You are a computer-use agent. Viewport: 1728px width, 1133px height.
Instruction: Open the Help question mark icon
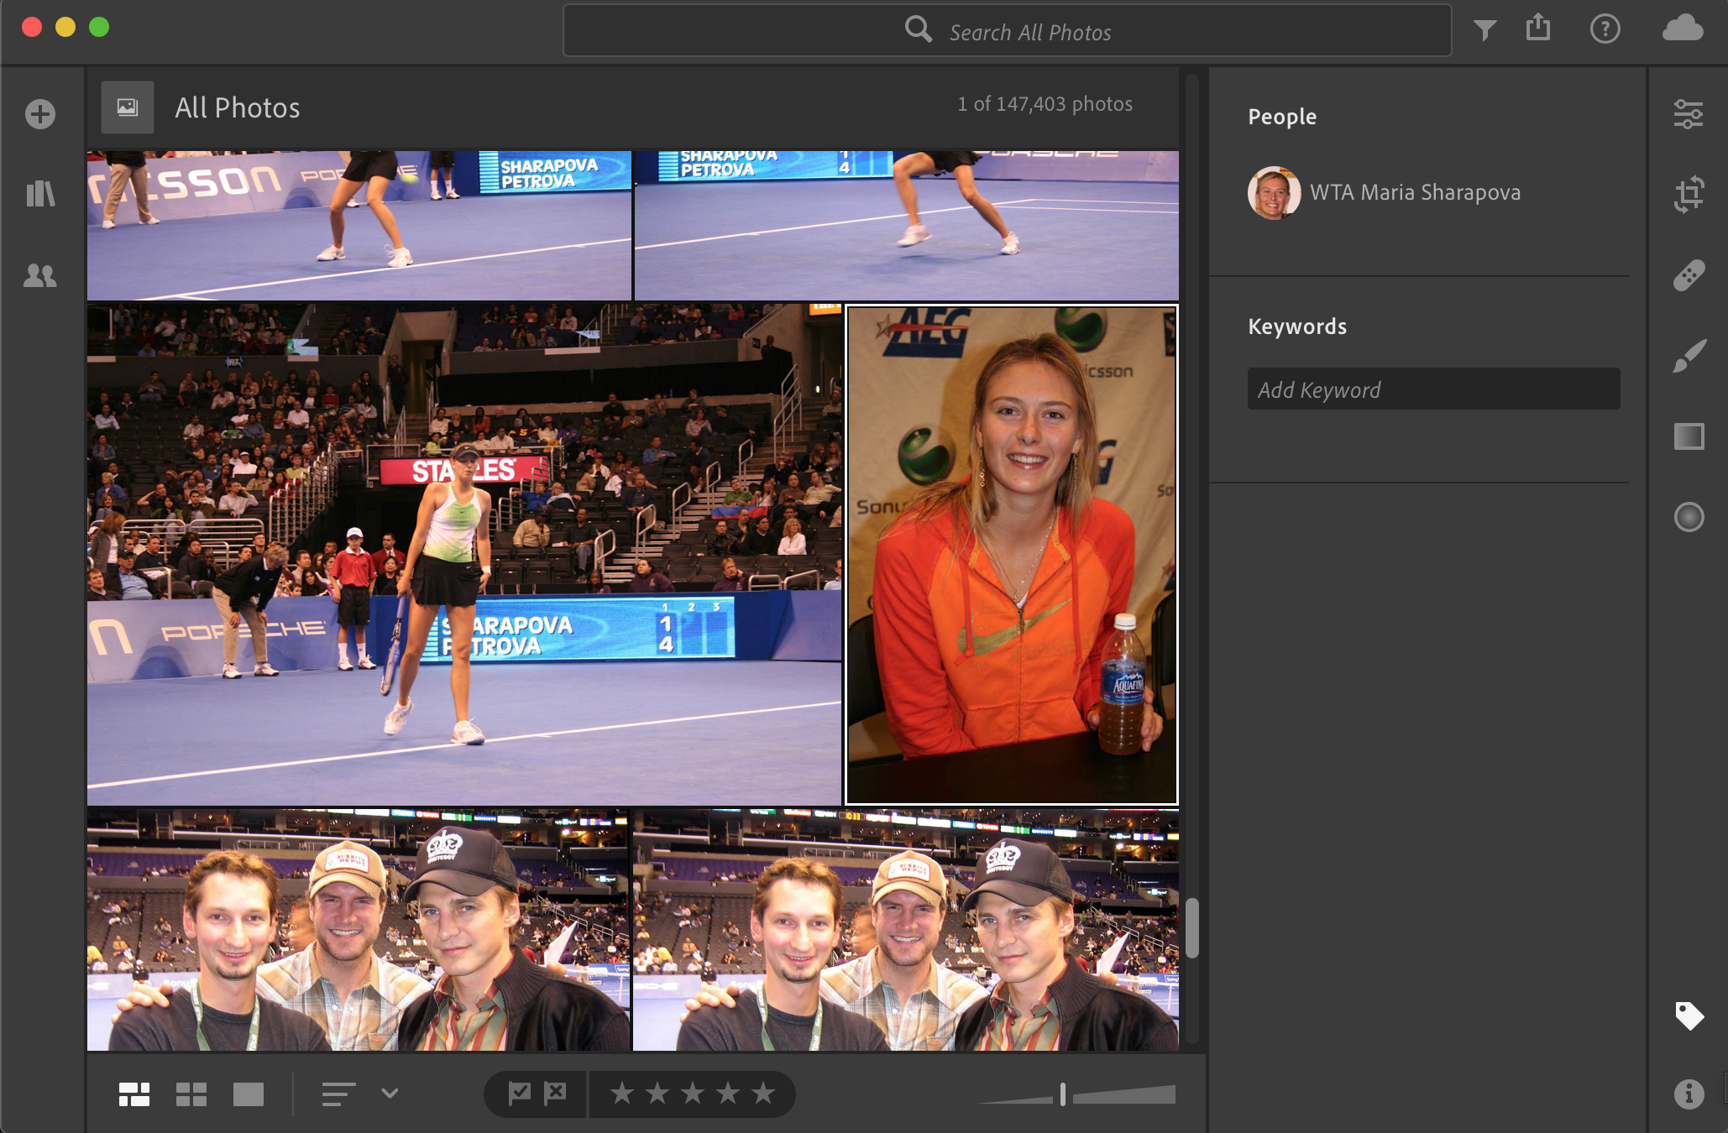(x=1605, y=29)
